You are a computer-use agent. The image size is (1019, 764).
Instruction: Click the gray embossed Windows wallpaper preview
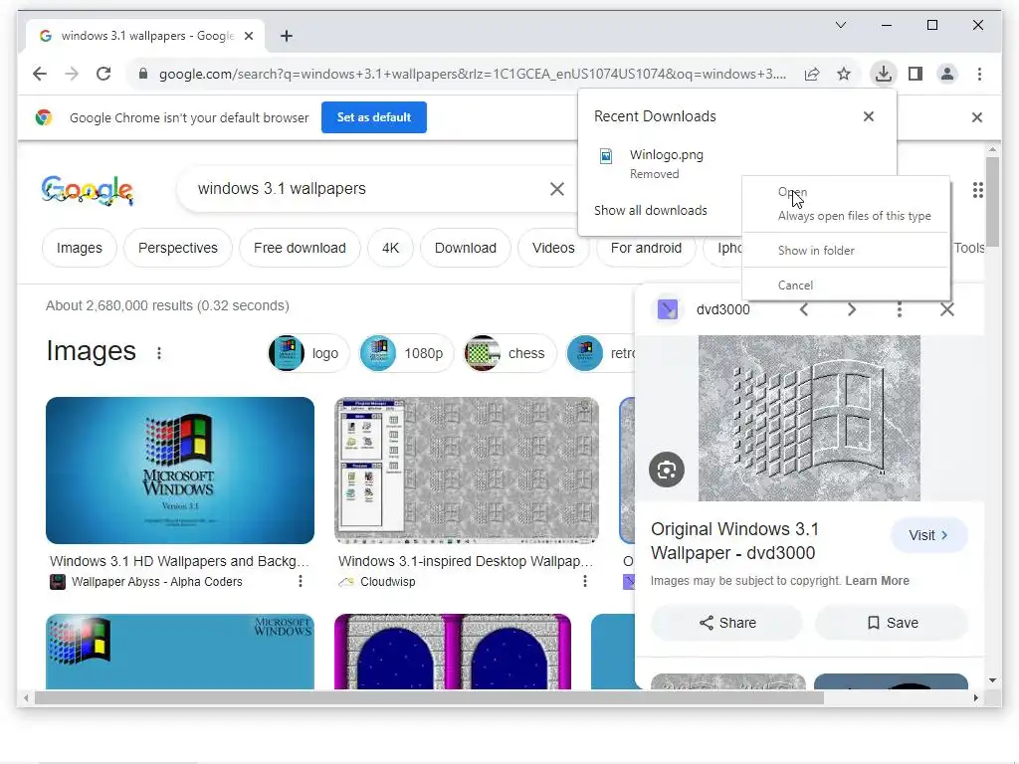coord(809,418)
